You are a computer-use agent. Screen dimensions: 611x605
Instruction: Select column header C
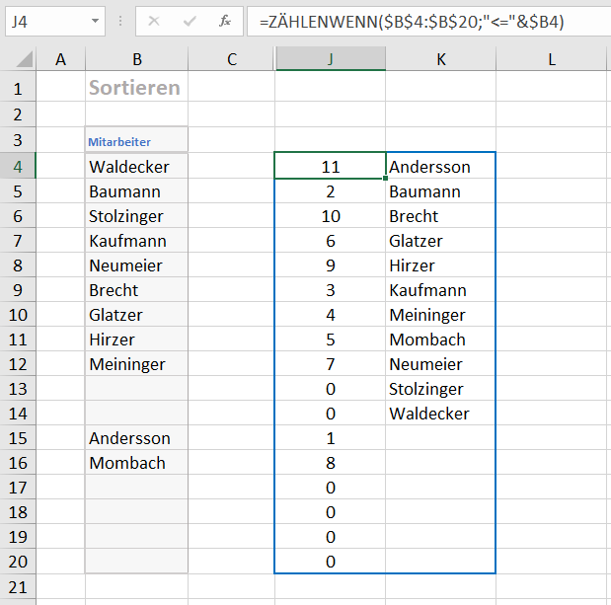click(231, 59)
